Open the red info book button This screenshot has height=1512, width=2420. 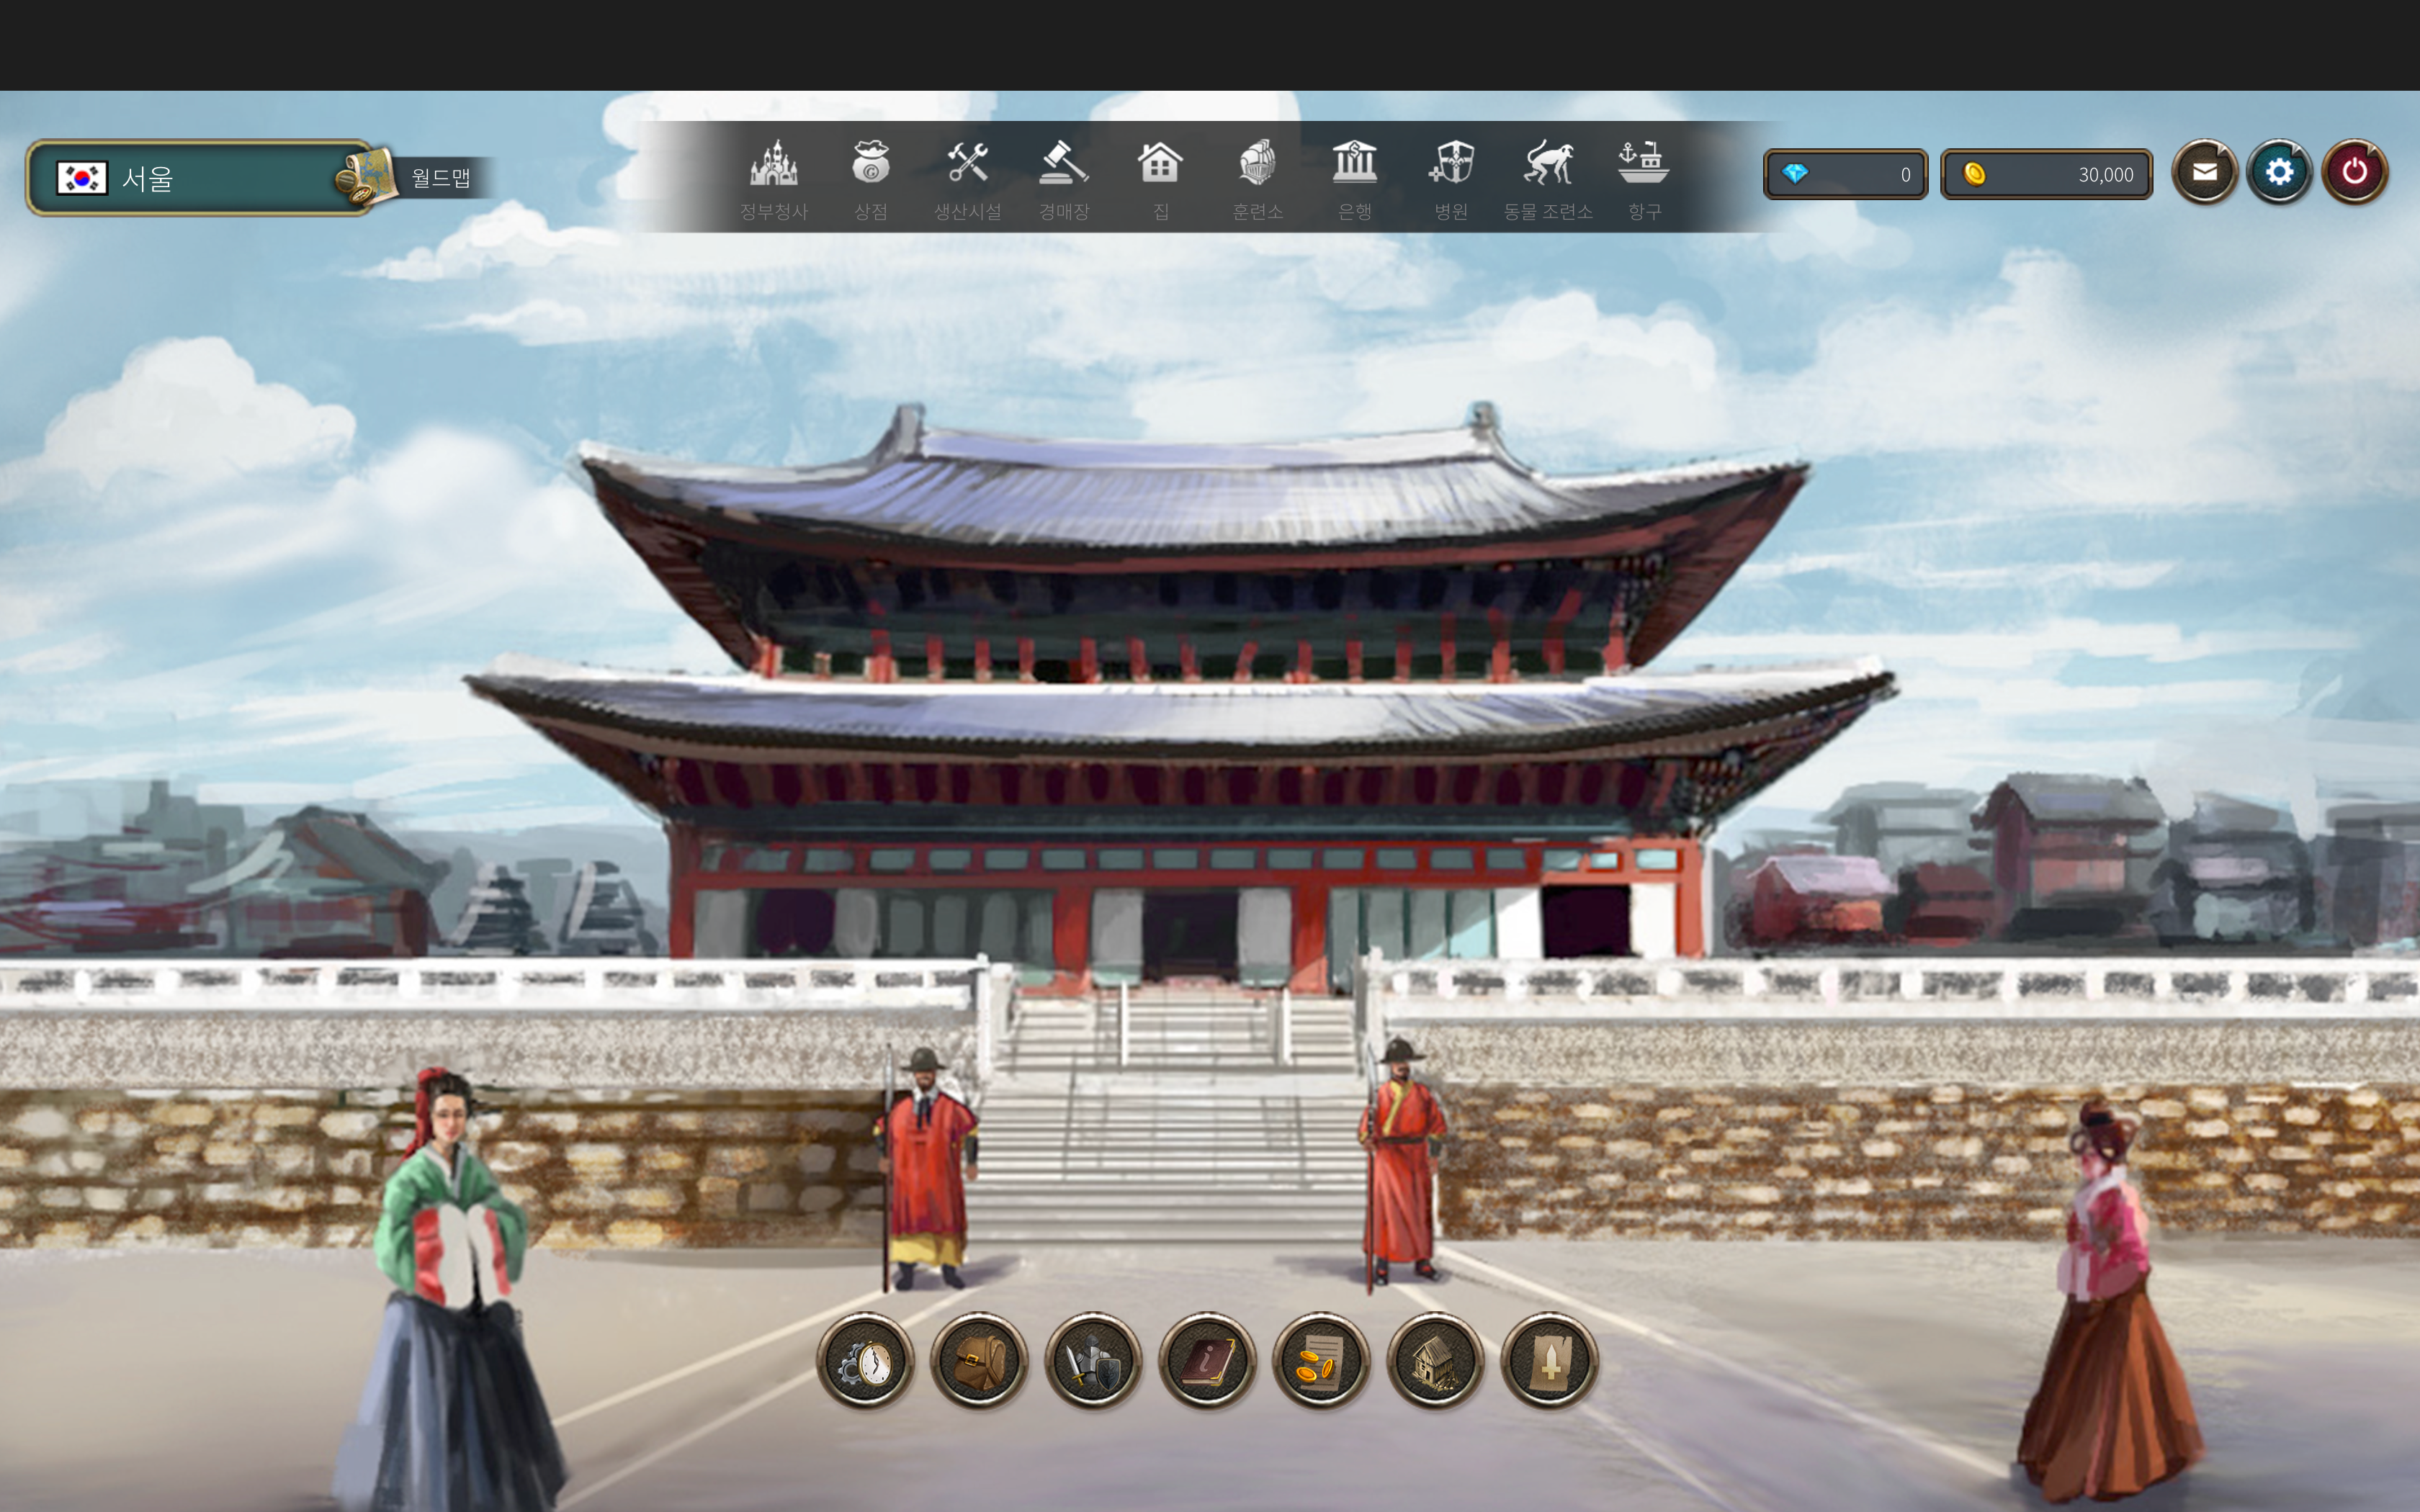(x=1207, y=1360)
